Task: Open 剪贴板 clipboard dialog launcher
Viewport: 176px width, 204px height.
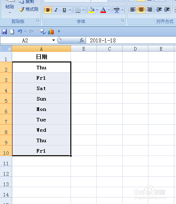Action: (x=38, y=20)
